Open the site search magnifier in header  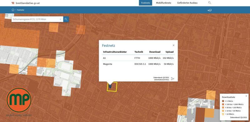210,3
